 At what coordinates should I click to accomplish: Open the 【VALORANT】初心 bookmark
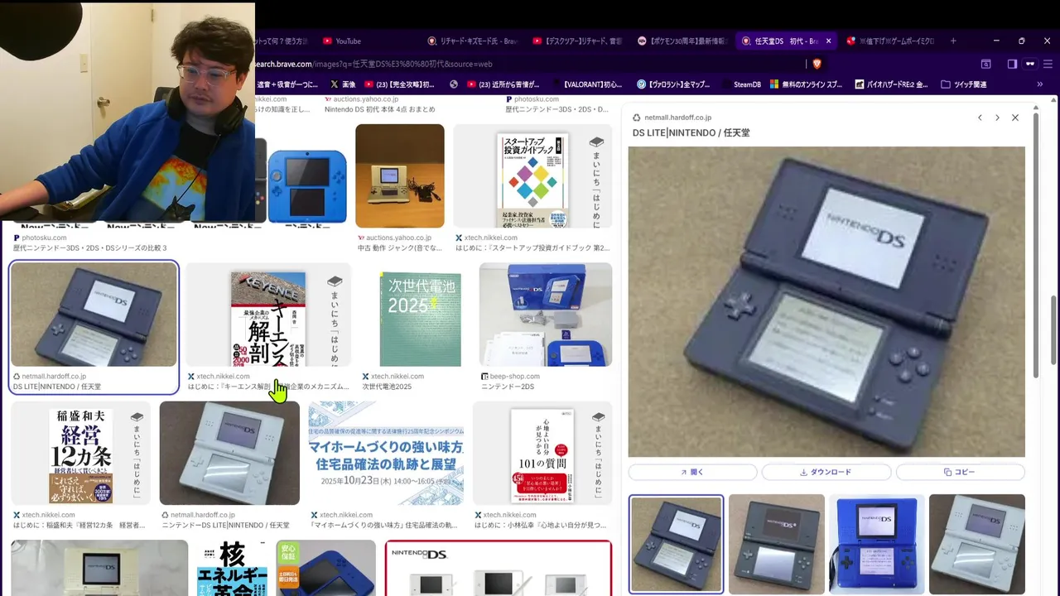[586, 84]
